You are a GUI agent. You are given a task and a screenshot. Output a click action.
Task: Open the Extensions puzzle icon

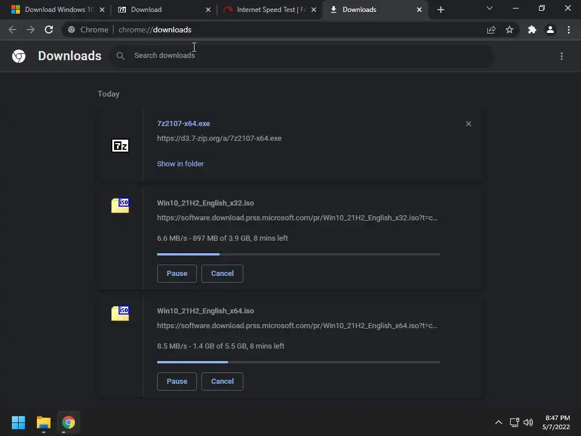click(532, 30)
